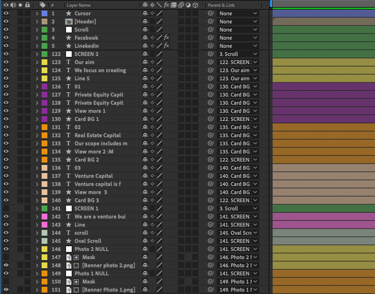Toggle visibility of Real Estate Capital layer
This screenshot has height=294, width=375.
click(x=6, y=135)
